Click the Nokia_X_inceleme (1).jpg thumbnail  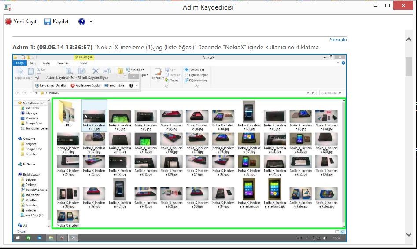[94, 116]
